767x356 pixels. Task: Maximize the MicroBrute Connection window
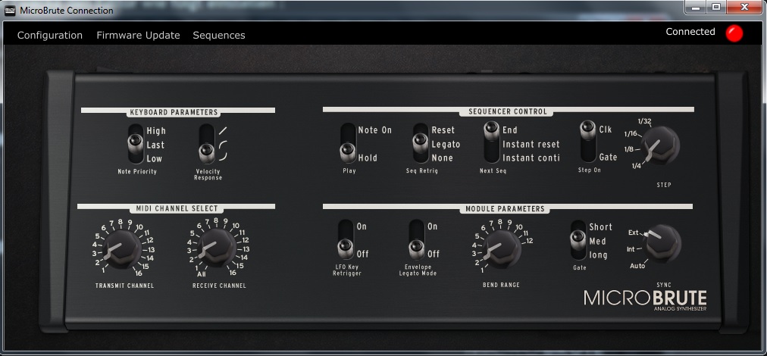pyautogui.click(x=717, y=7)
